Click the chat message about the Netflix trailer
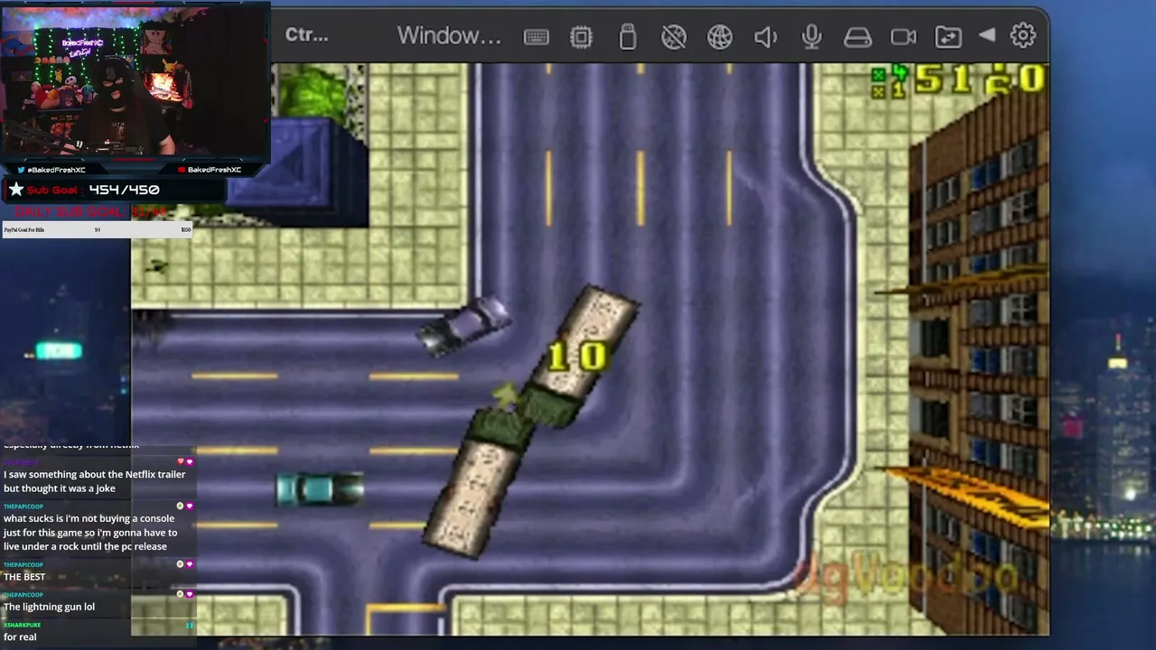The width and height of the screenshot is (1156, 650). coord(95,481)
